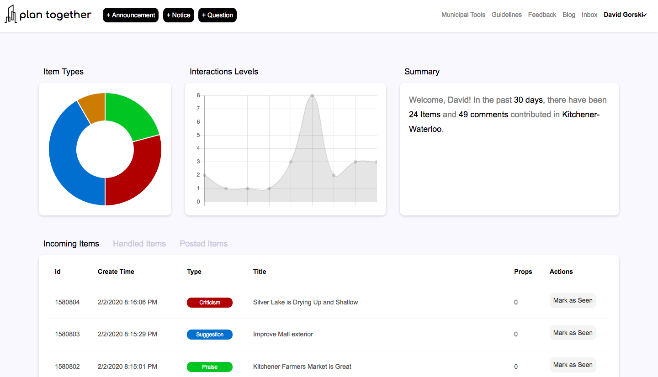Add a new Notice
Image resolution: width=658 pixels, height=377 pixels.
[x=179, y=15]
